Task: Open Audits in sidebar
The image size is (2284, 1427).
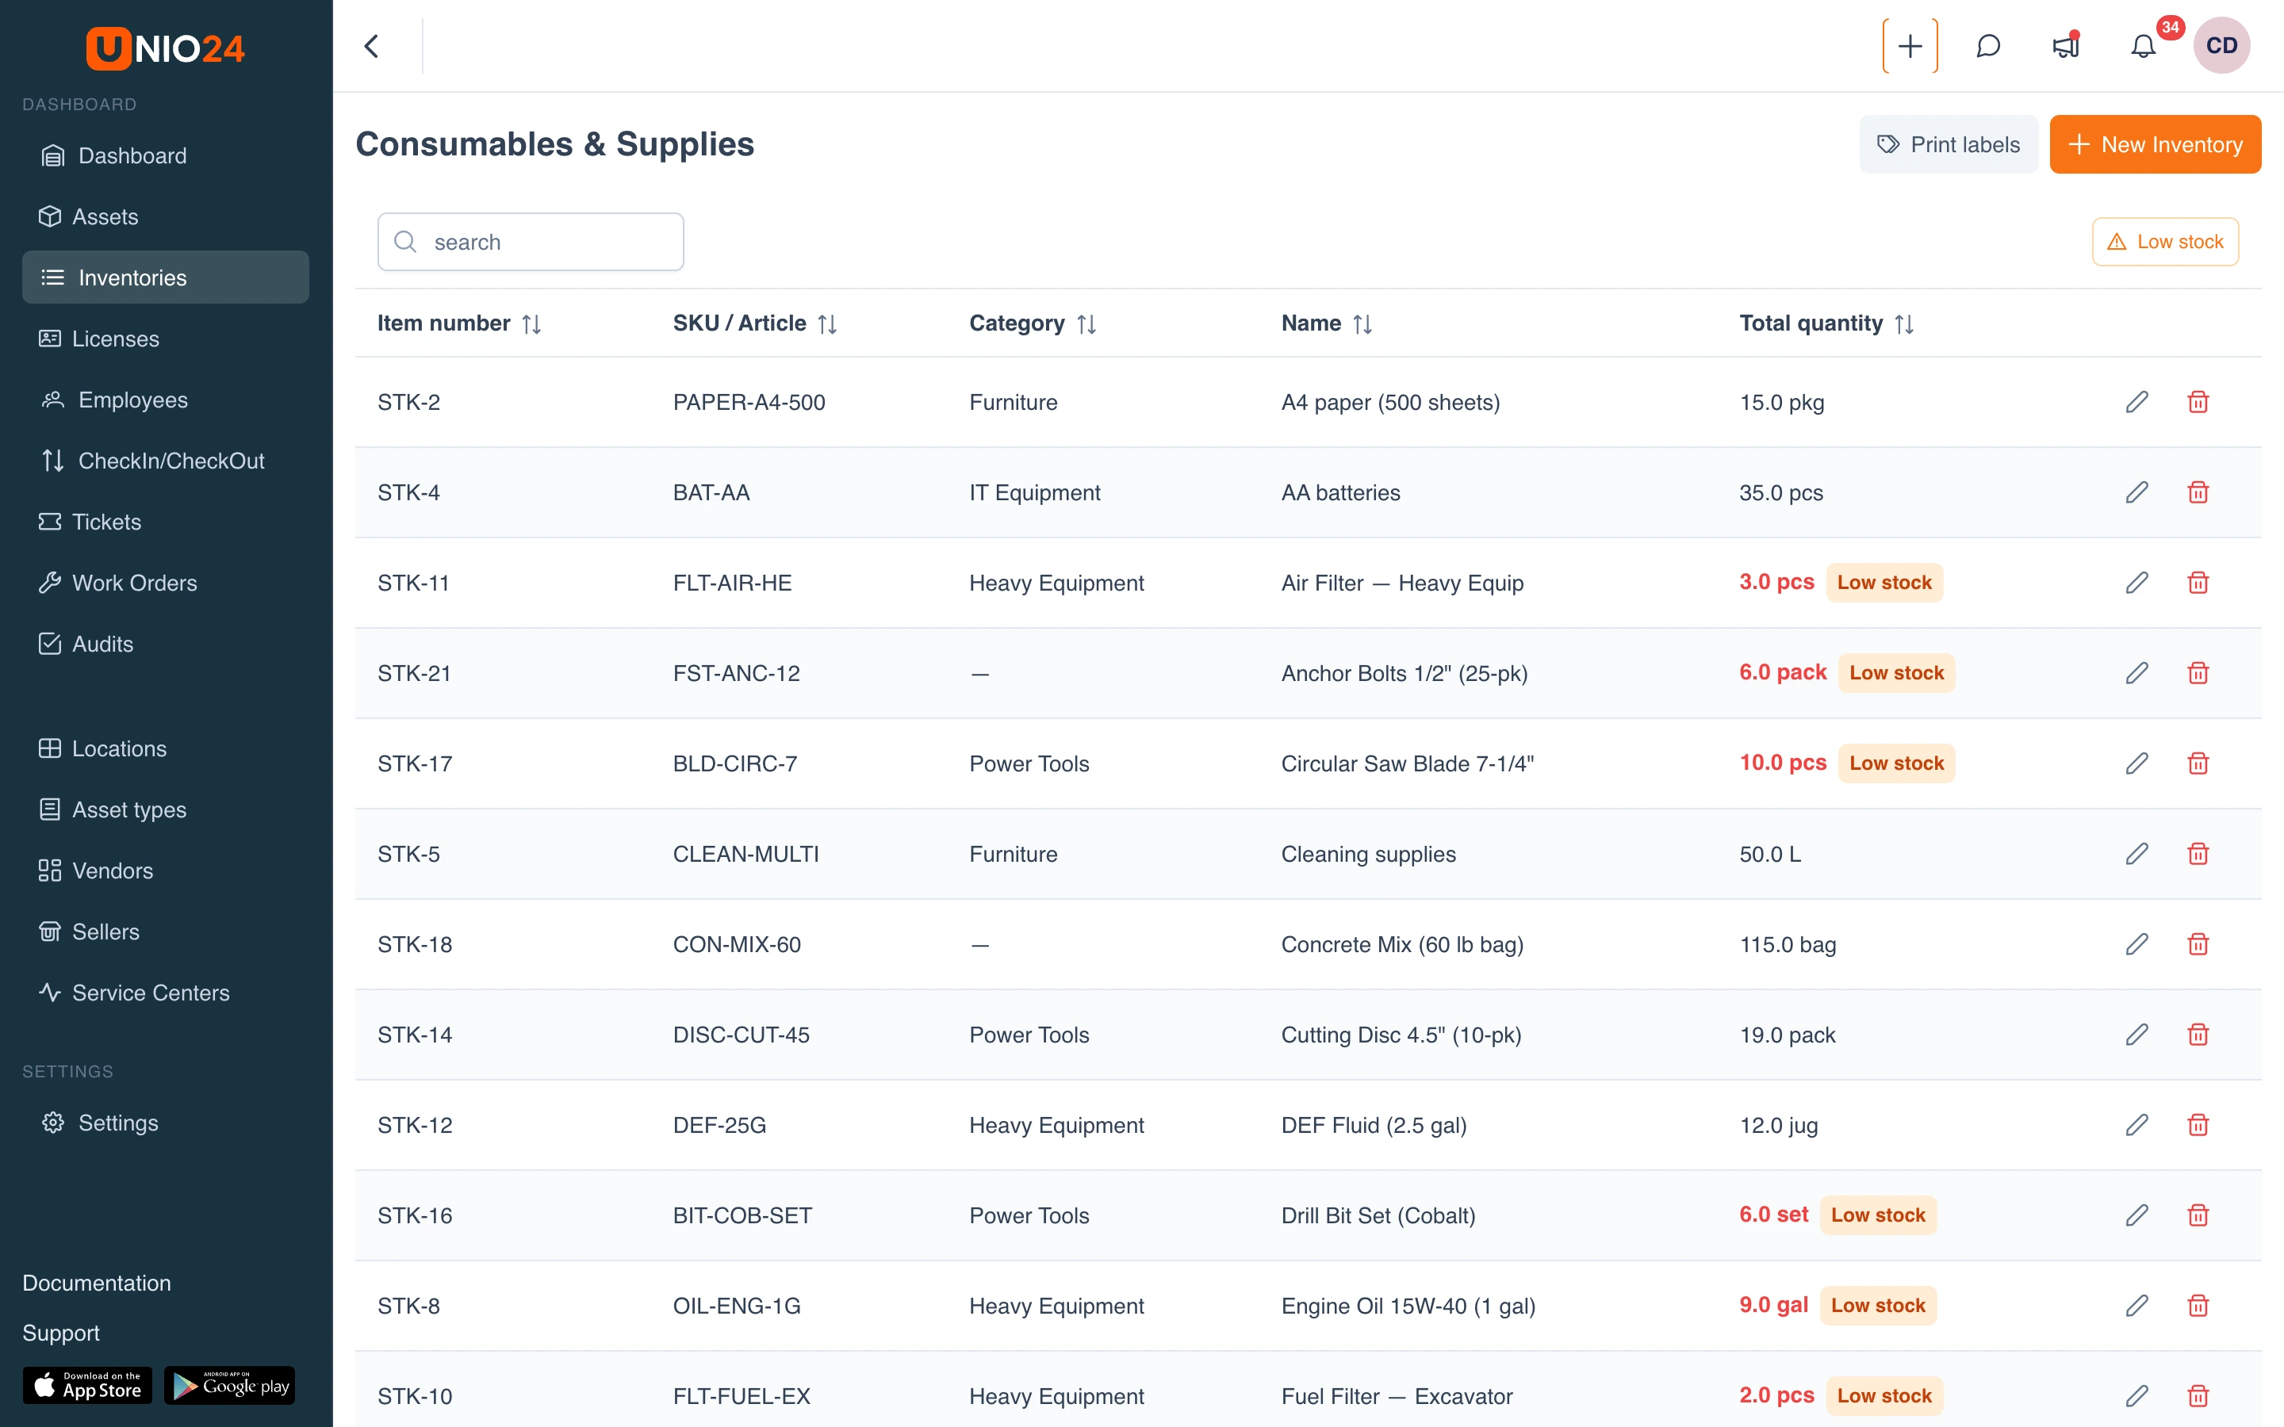Action: [x=165, y=644]
